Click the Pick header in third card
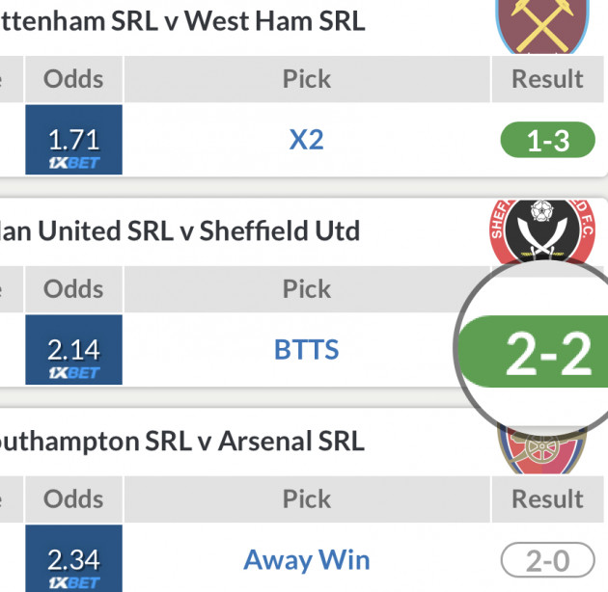The height and width of the screenshot is (592, 608). point(307,498)
